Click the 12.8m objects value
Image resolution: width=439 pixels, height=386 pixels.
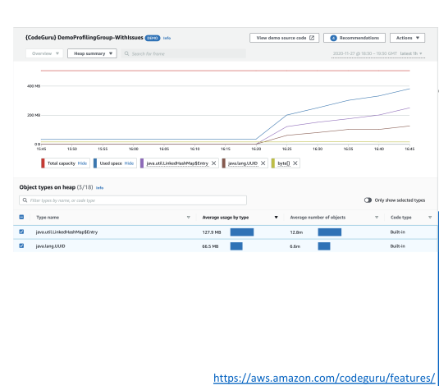click(296, 232)
